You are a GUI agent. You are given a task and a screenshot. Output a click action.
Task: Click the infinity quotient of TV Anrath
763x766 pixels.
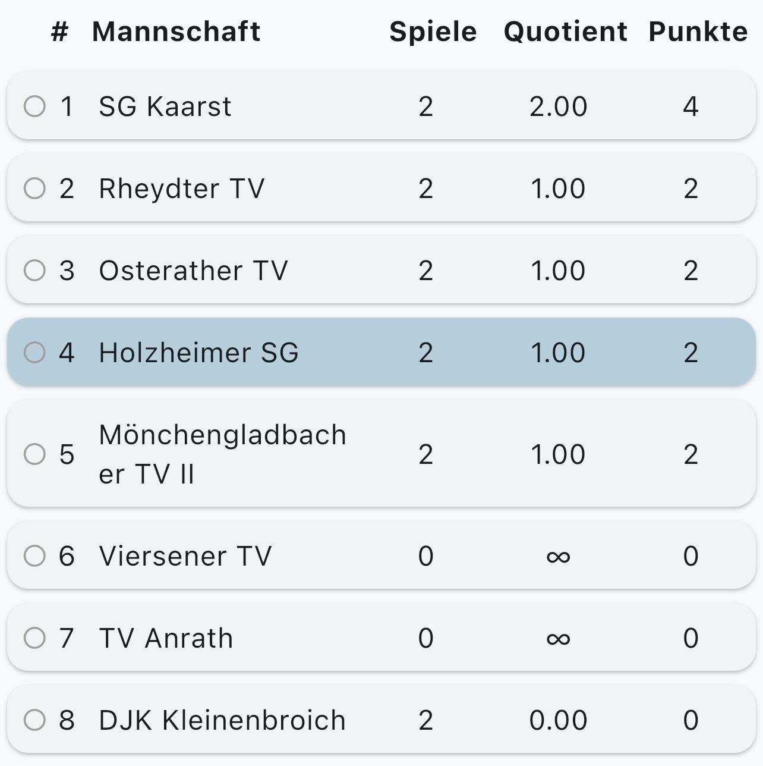(x=558, y=639)
